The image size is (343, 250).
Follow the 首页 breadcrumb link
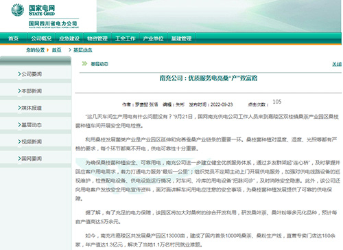click(x=57, y=50)
